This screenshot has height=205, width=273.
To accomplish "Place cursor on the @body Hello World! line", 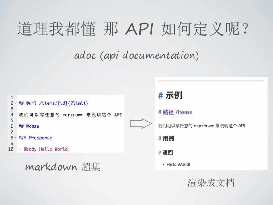I will [x=44, y=149].
